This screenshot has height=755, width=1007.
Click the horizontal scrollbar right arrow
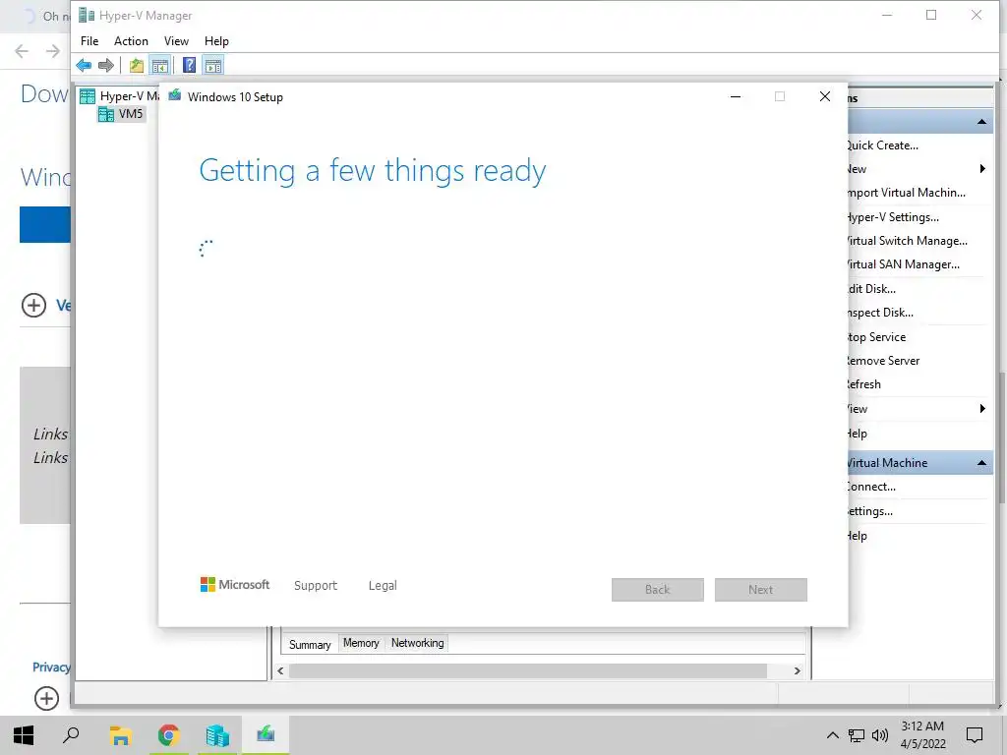[x=797, y=670]
